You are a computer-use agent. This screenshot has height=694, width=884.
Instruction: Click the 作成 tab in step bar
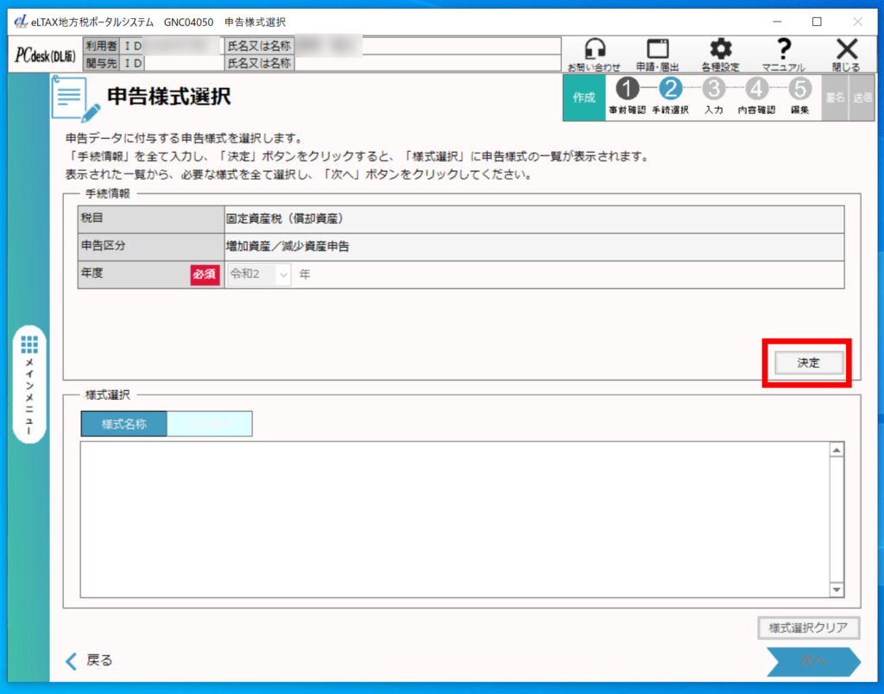pos(584,97)
